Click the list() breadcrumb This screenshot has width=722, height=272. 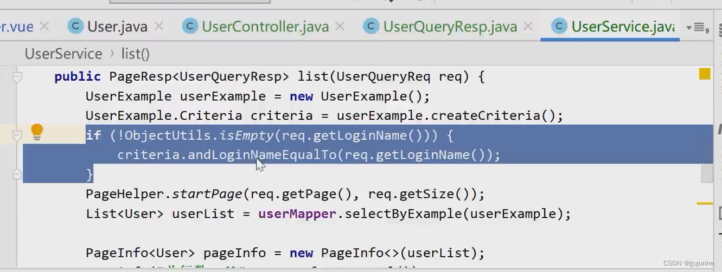point(135,54)
